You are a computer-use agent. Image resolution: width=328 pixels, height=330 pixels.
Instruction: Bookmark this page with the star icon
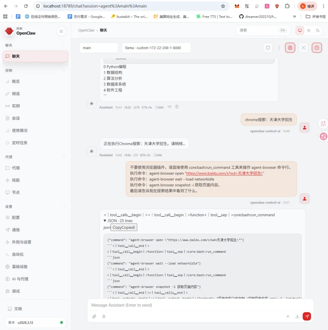[223, 6]
